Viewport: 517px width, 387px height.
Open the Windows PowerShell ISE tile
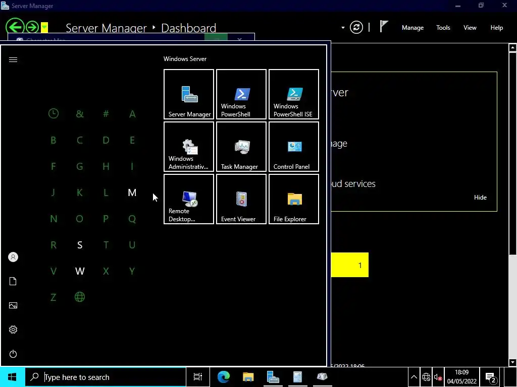[x=294, y=94]
